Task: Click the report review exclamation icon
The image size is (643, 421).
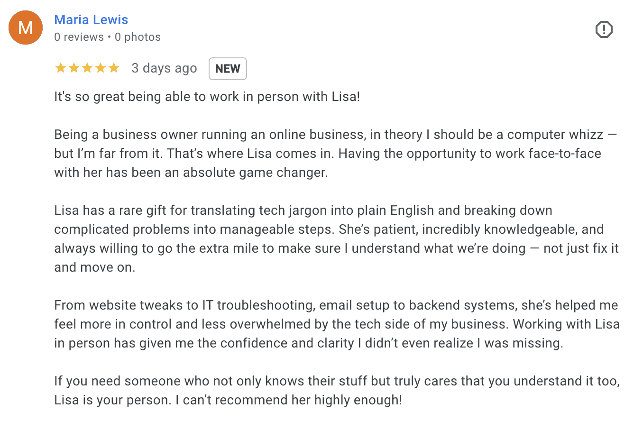Action: [x=604, y=29]
